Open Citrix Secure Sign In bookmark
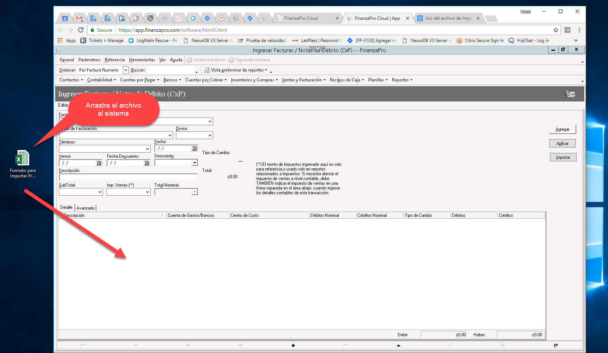 point(480,41)
